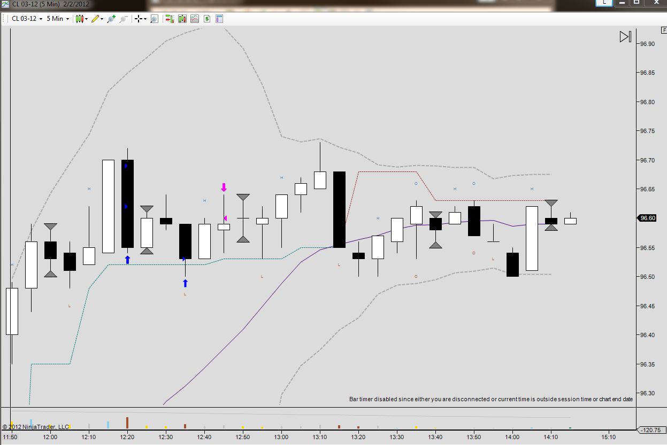This screenshot has height=445, width=667.
Task: Click the blue up arrow below 12:35 candle
Action: pyautogui.click(x=185, y=283)
